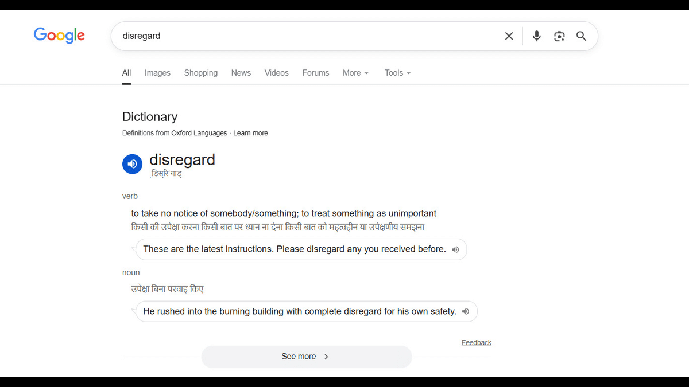Screen dimensions: 689x387
Task: Play audio for 'latest instructions' example sentence
Action: (x=455, y=249)
